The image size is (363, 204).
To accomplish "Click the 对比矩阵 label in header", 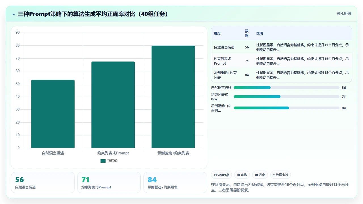I will pos(344,14).
